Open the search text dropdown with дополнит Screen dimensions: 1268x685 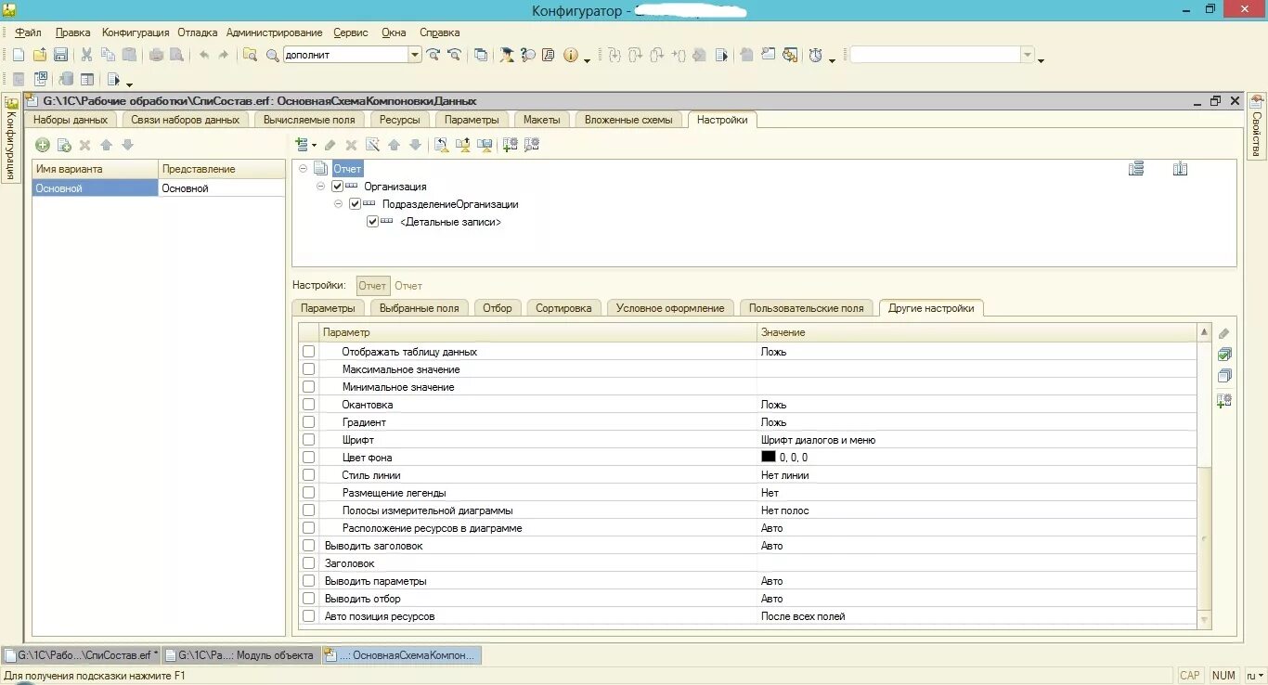(x=415, y=55)
